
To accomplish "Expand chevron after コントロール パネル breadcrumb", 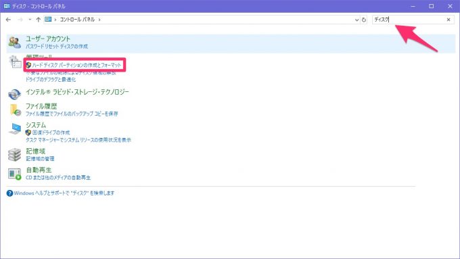I will click(99, 20).
